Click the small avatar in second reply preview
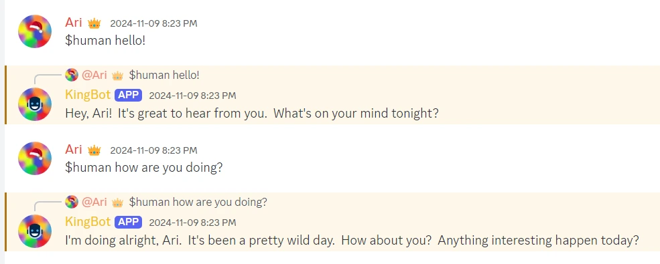This screenshot has height=264, width=660. coord(72,202)
